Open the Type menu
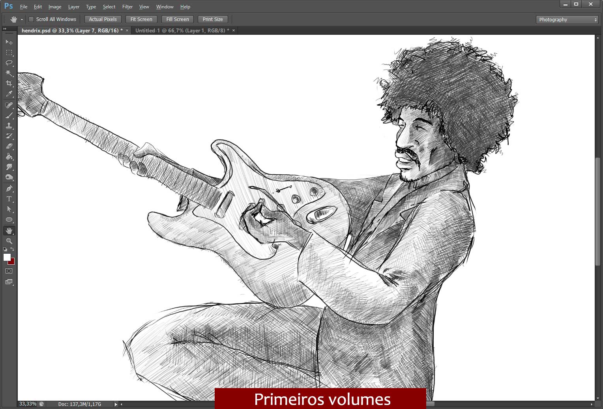Viewport: 603px width, 409px height. point(91,7)
